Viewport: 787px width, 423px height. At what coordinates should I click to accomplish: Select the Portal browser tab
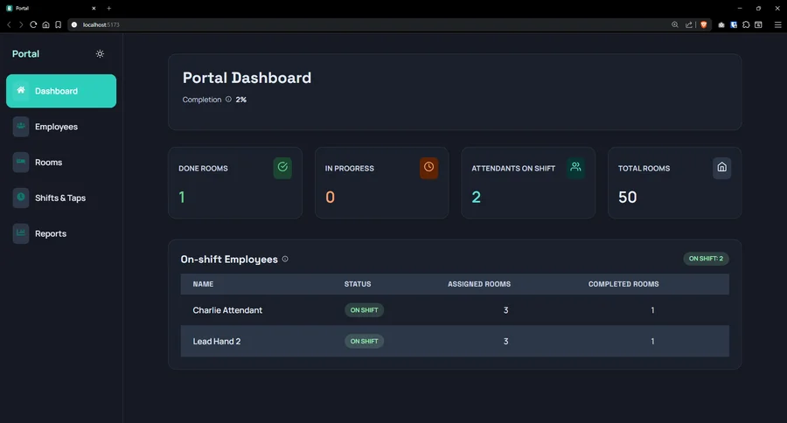(52, 8)
